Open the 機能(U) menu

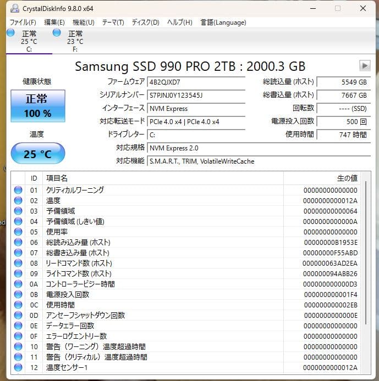pos(84,23)
